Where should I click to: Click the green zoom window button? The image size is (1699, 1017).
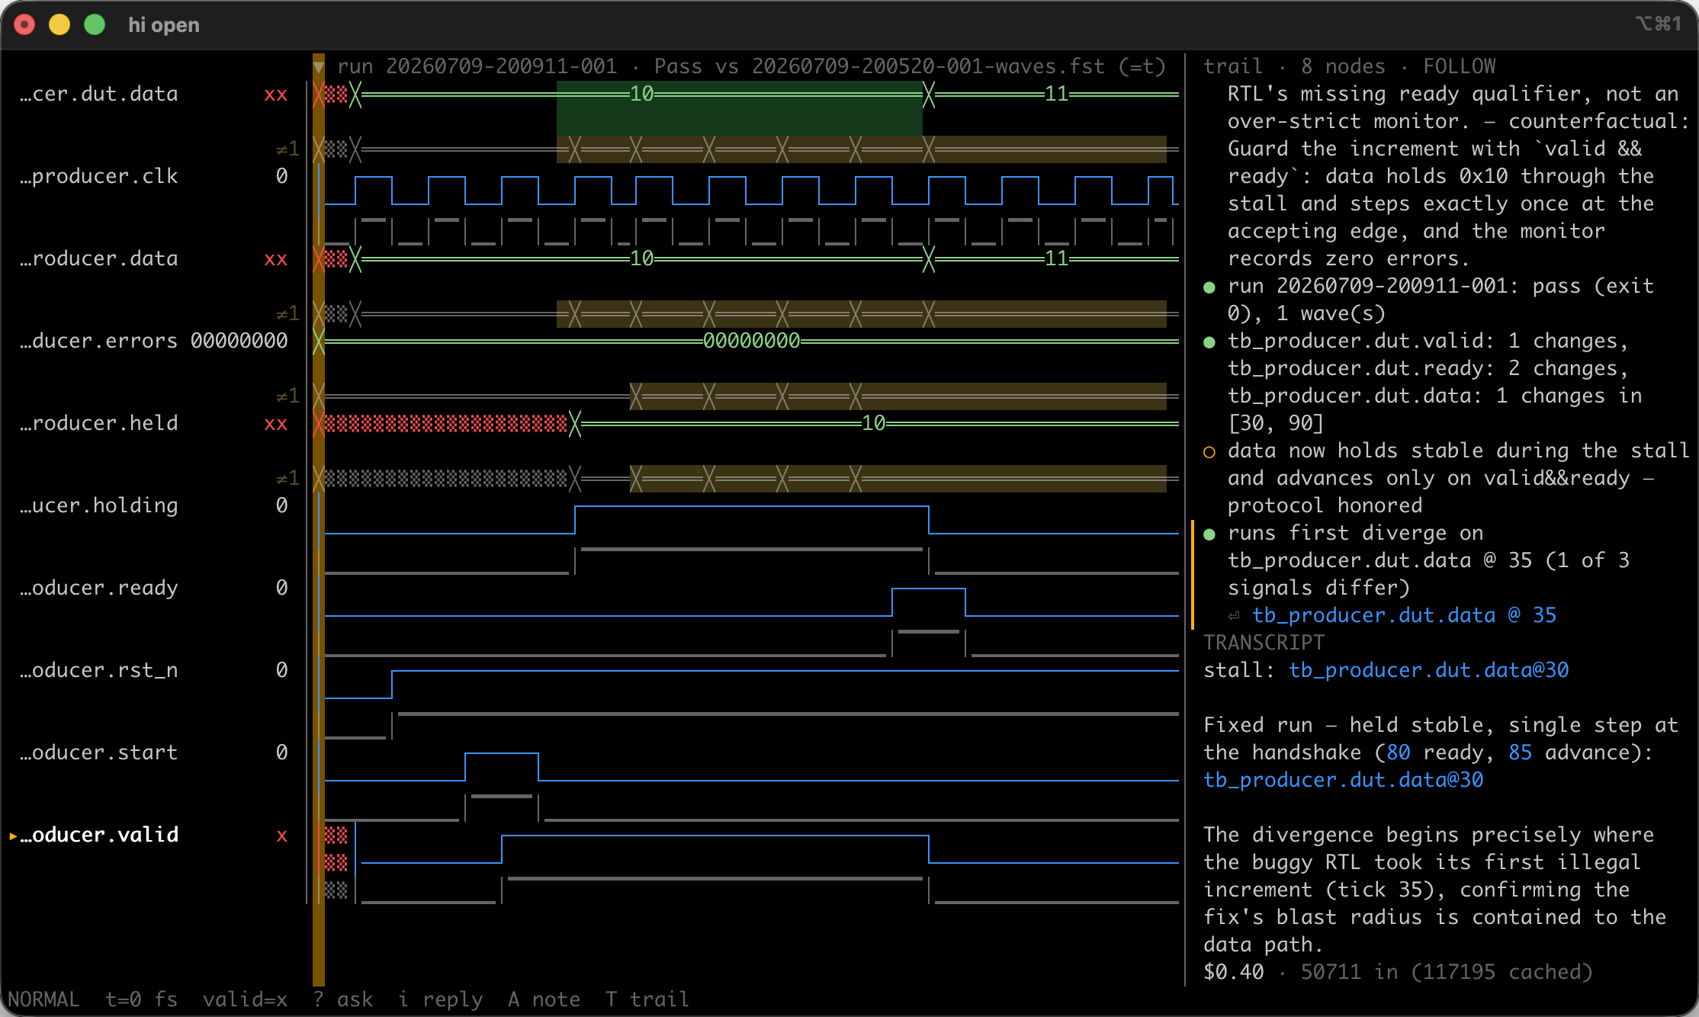coord(95,25)
